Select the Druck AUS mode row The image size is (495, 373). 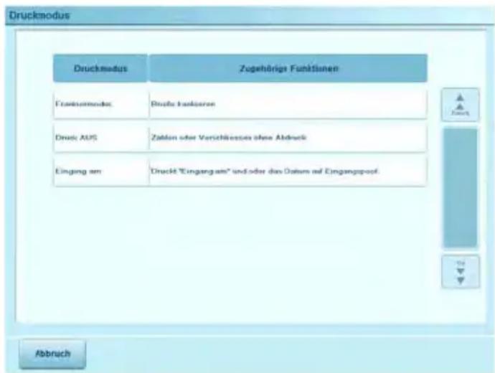point(240,138)
